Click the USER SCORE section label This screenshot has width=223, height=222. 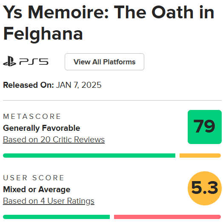click(x=34, y=178)
